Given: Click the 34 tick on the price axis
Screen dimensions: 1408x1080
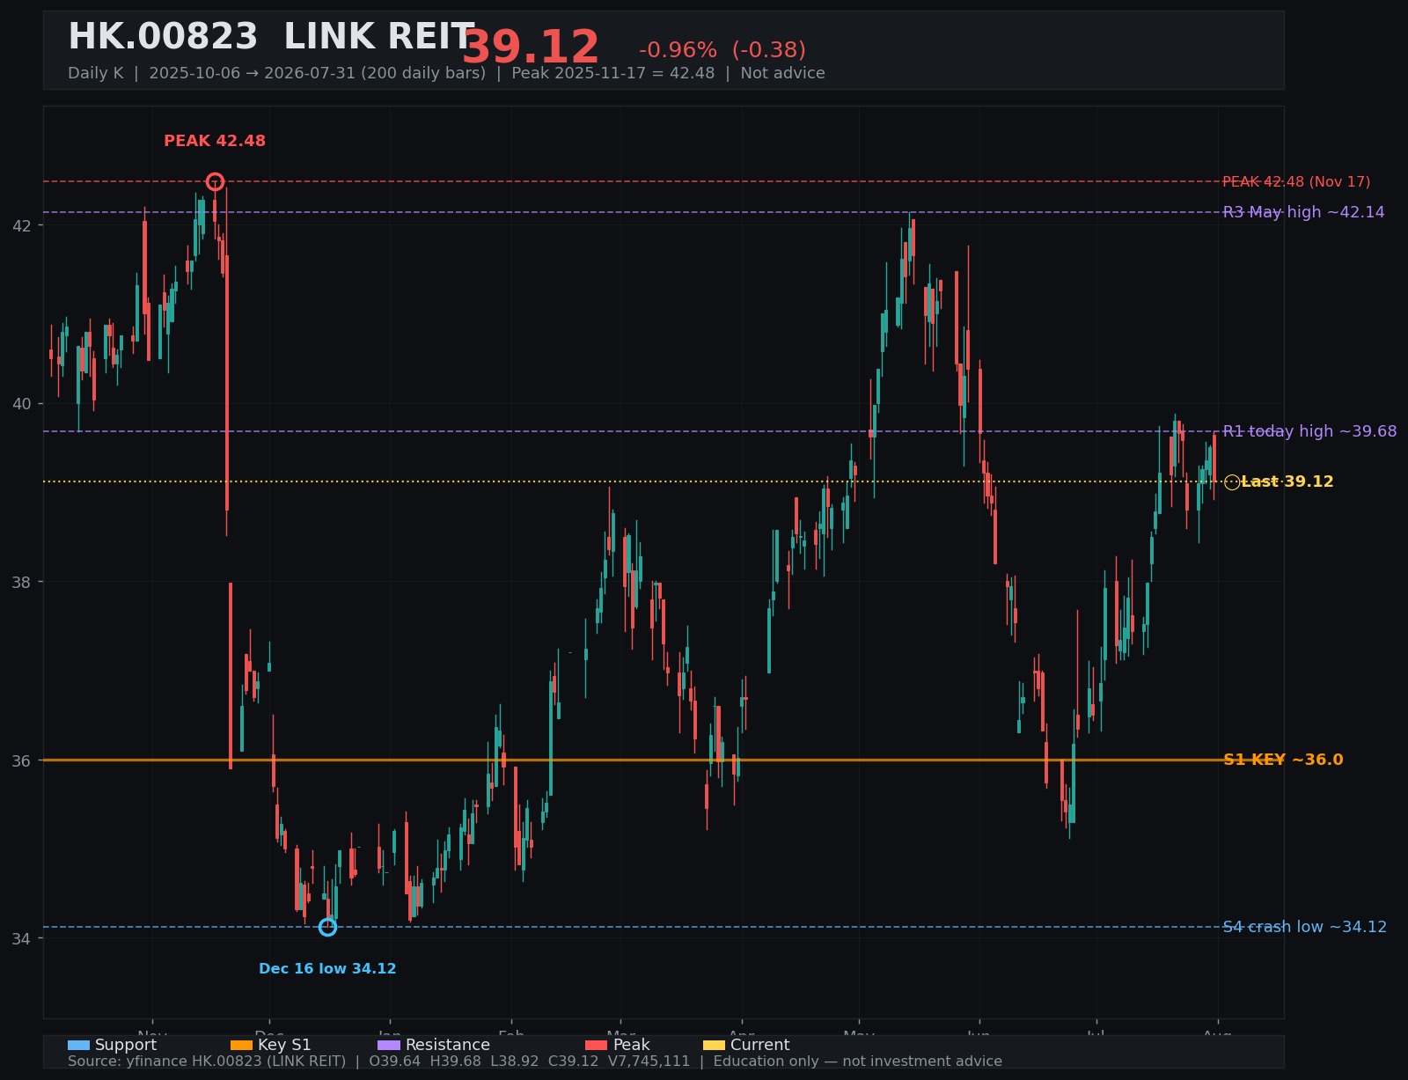Looking at the screenshot, I should 22,938.
